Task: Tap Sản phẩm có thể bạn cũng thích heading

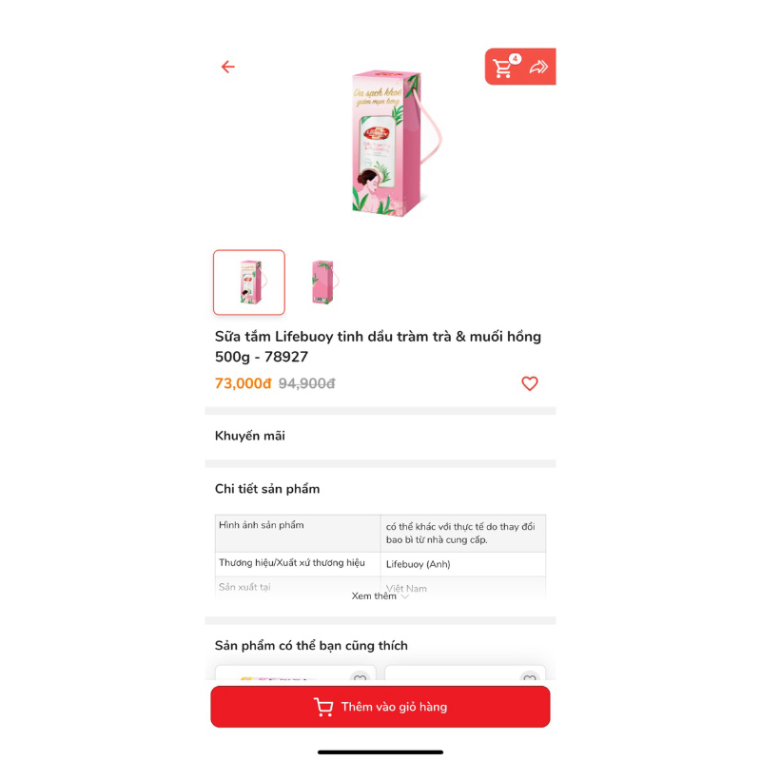Action: click(311, 646)
